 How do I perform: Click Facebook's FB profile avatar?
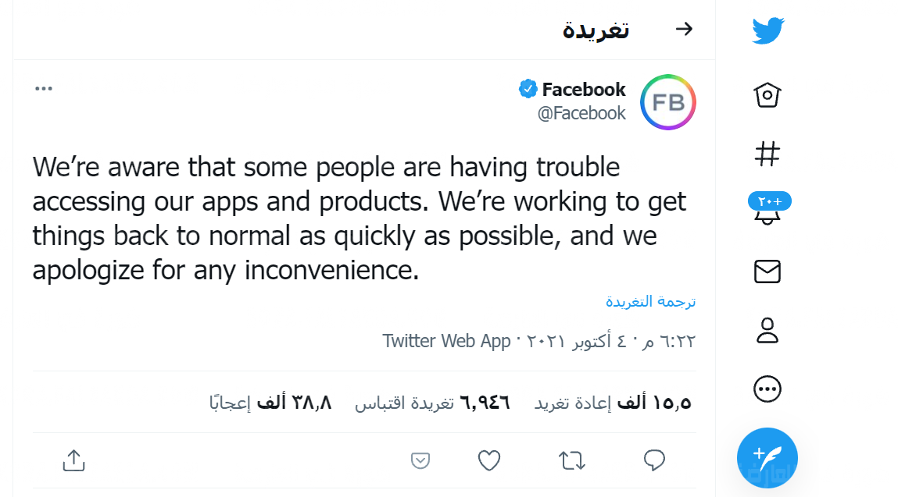[x=667, y=102]
